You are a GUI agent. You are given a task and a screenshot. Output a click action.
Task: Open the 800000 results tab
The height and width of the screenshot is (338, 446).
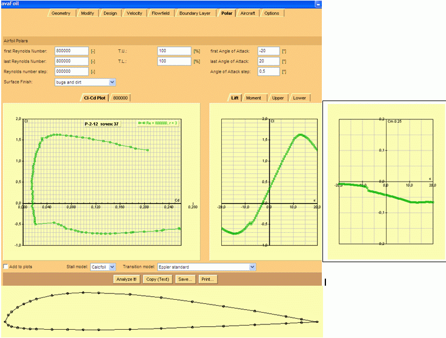(x=120, y=98)
